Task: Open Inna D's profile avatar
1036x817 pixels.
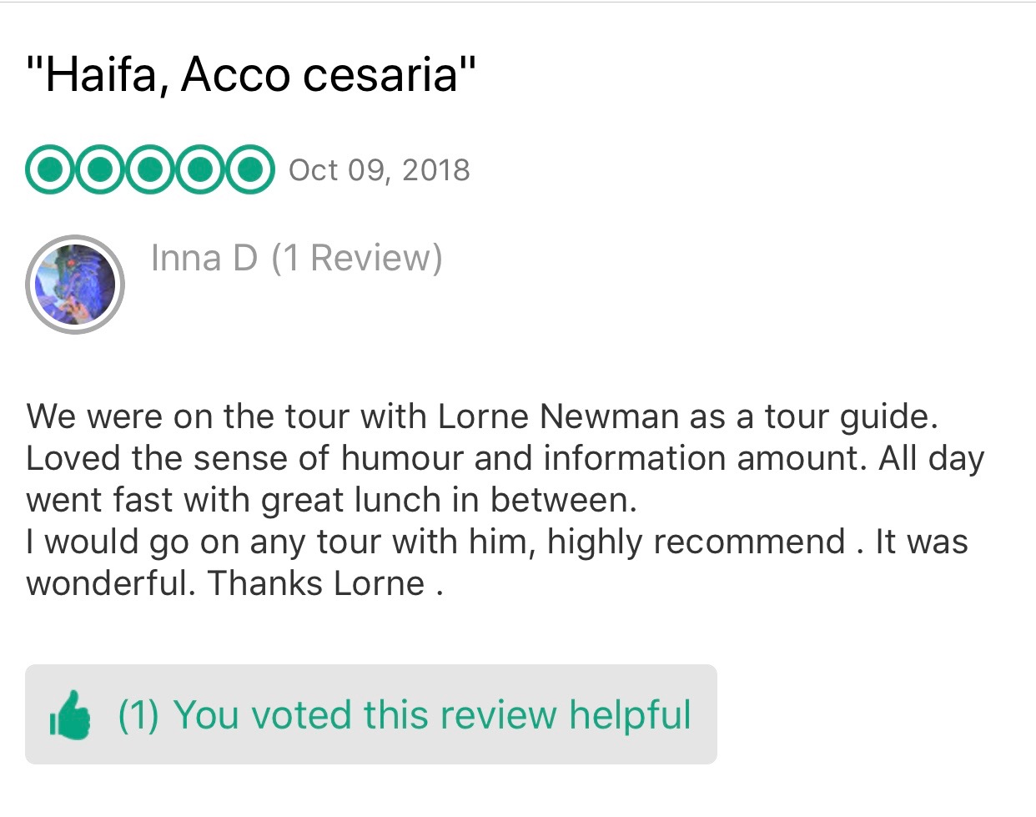Action: point(75,285)
